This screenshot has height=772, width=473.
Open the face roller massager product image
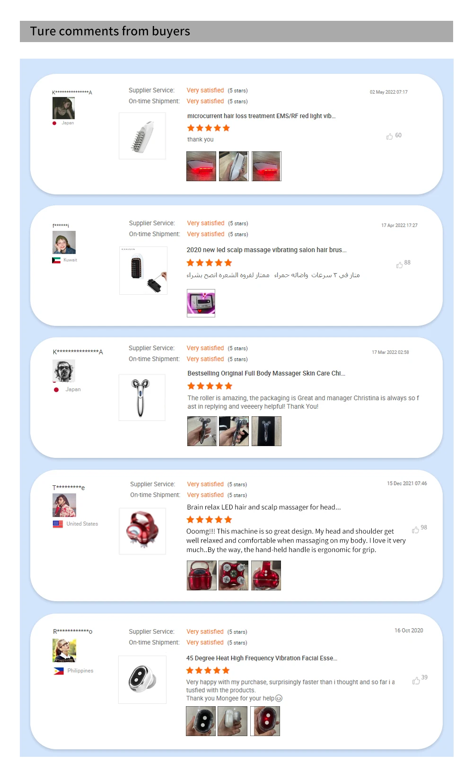[142, 397]
